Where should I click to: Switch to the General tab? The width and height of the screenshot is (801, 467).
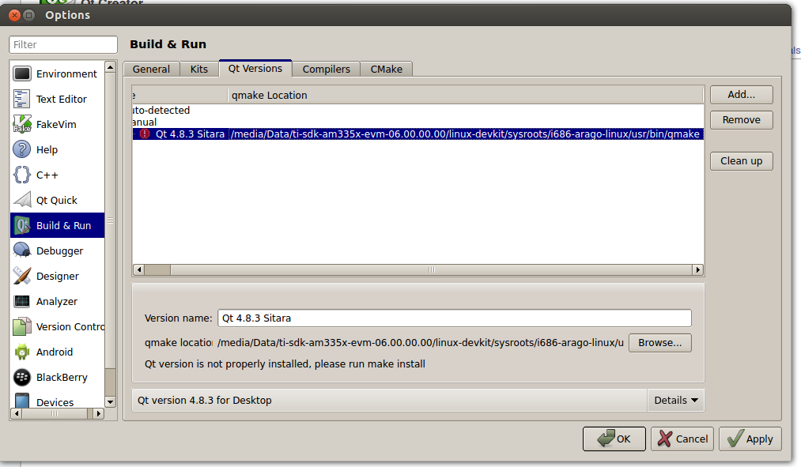pos(151,69)
